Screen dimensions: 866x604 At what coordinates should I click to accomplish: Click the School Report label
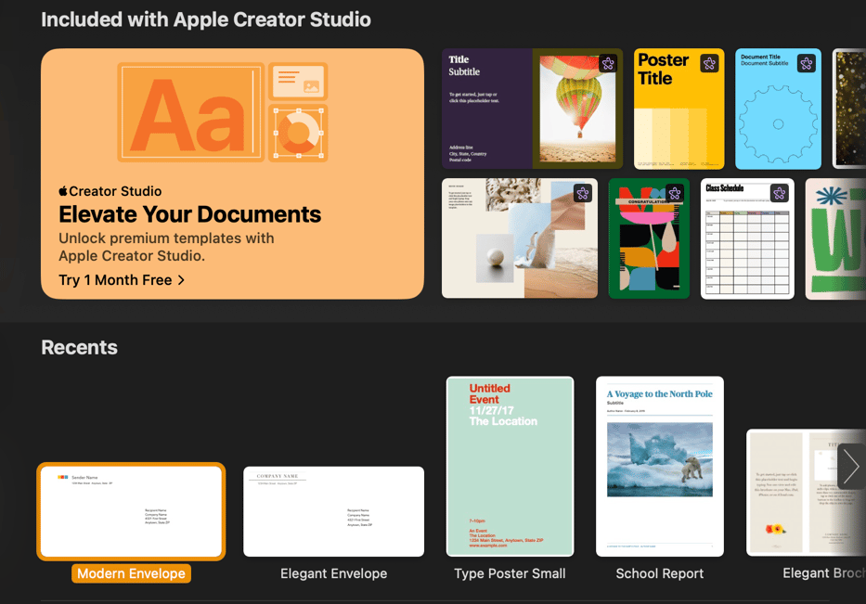[x=659, y=573]
